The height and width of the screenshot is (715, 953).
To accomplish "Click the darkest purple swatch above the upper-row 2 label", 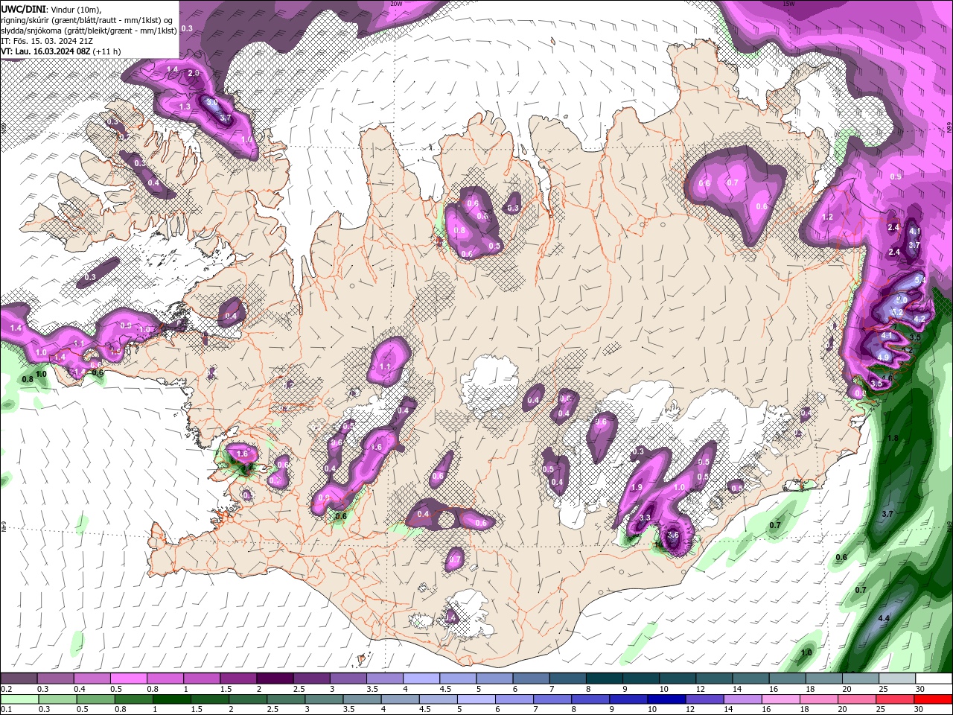I will [x=275, y=679].
